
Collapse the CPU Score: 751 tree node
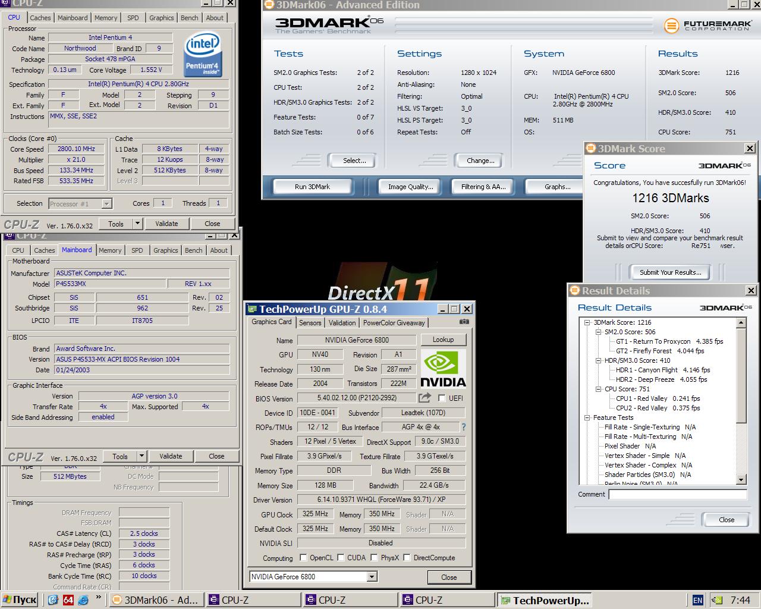point(598,389)
